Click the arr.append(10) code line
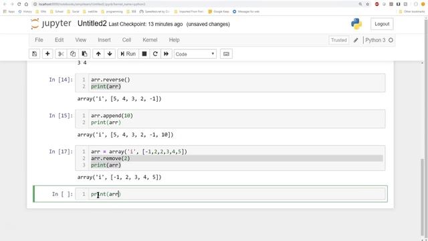This screenshot has height=241, width=428. [x=112, y=116]
